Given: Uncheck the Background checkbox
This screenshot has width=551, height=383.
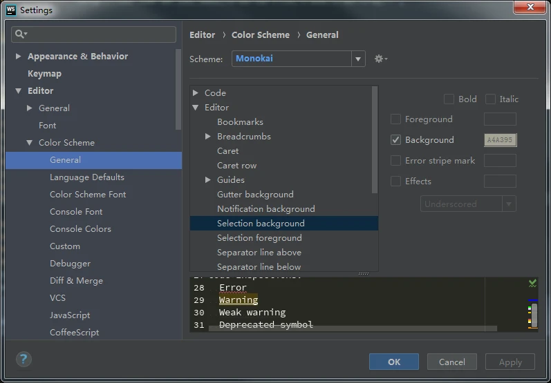Looking at the screenshot, I should (396, 140).
